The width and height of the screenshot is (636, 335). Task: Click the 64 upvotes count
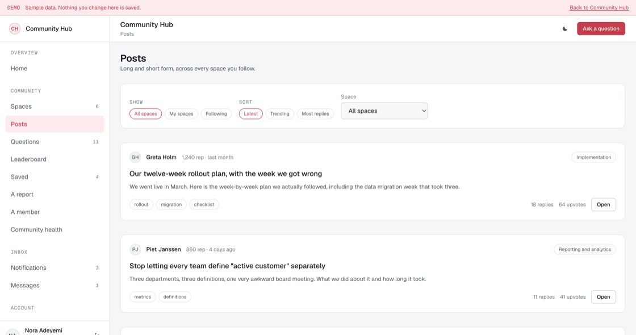[x=572, y=205]
